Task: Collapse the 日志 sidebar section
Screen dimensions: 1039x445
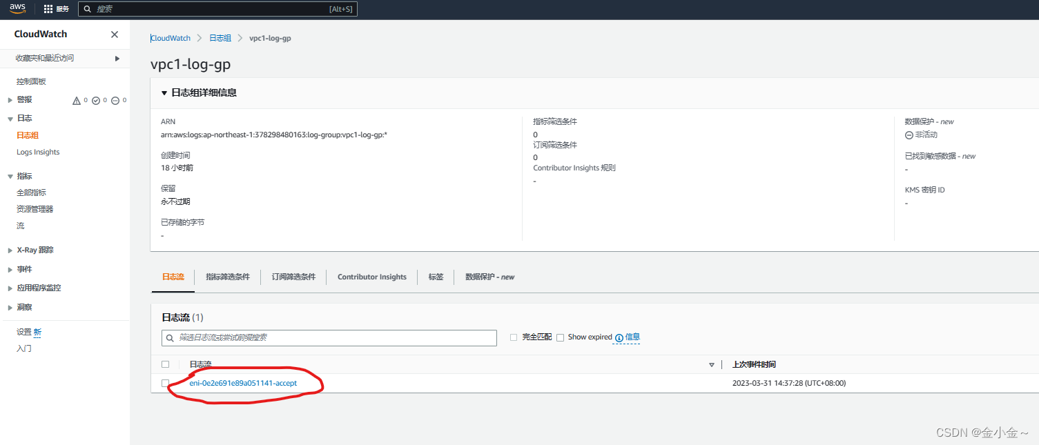Action: tap(10, 119)
